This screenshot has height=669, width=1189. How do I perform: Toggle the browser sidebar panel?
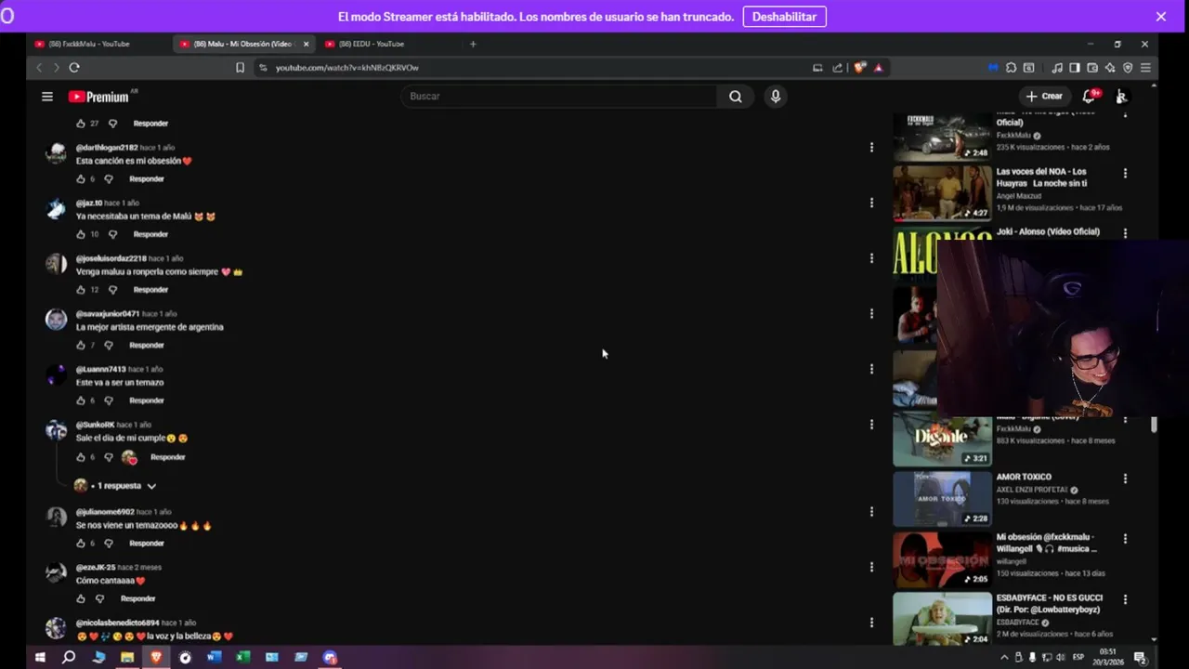click(1075, 68)
